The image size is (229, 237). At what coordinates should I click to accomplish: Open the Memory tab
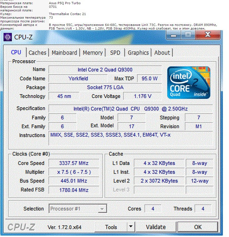tap(93, 53)
